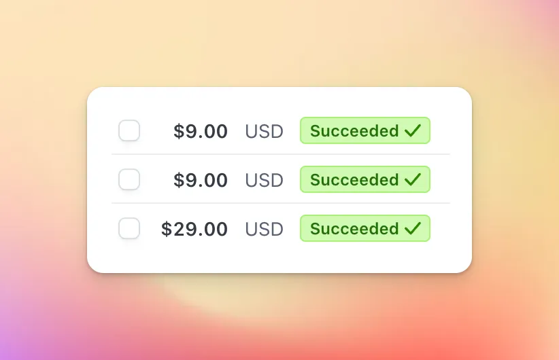Image resolution: width=559 pixels, height=360 pixels.
Task: Click the $29.00 payment amount
Action: (194, 229)
